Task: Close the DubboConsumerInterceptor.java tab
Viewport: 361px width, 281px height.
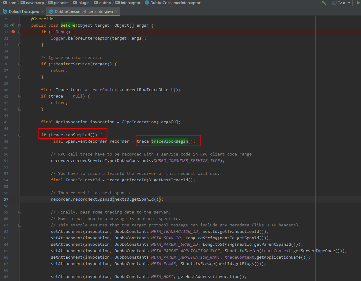Action: (116, 11)
